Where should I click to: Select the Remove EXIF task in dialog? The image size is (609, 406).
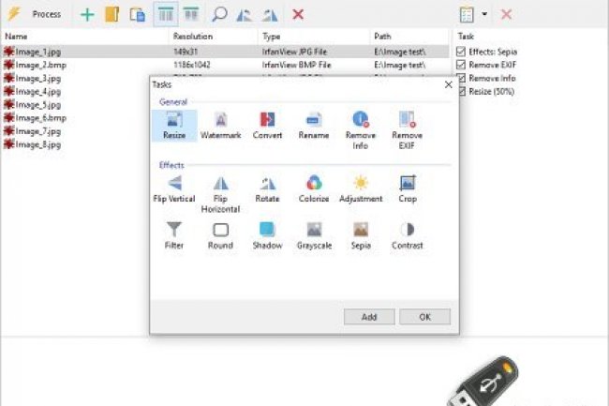click(x=407, y=130)
